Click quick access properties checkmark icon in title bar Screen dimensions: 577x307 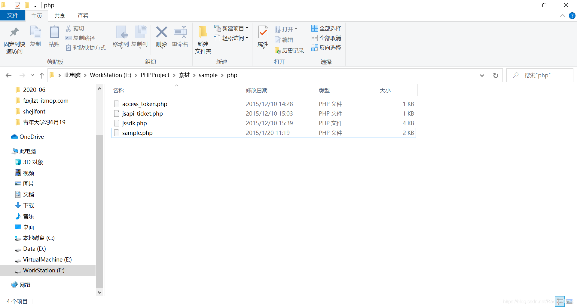pos(17,5)
